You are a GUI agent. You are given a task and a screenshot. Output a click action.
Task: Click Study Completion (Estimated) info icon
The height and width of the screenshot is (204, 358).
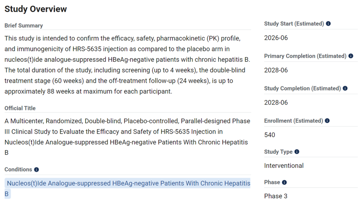tap(345, 88)
